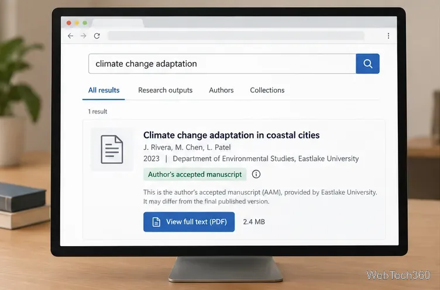Image resolution: width=440 pixels, height=290 pixels.
Task: Select the open browser tab
Action: pyautogui.click(x=118, y=23)
